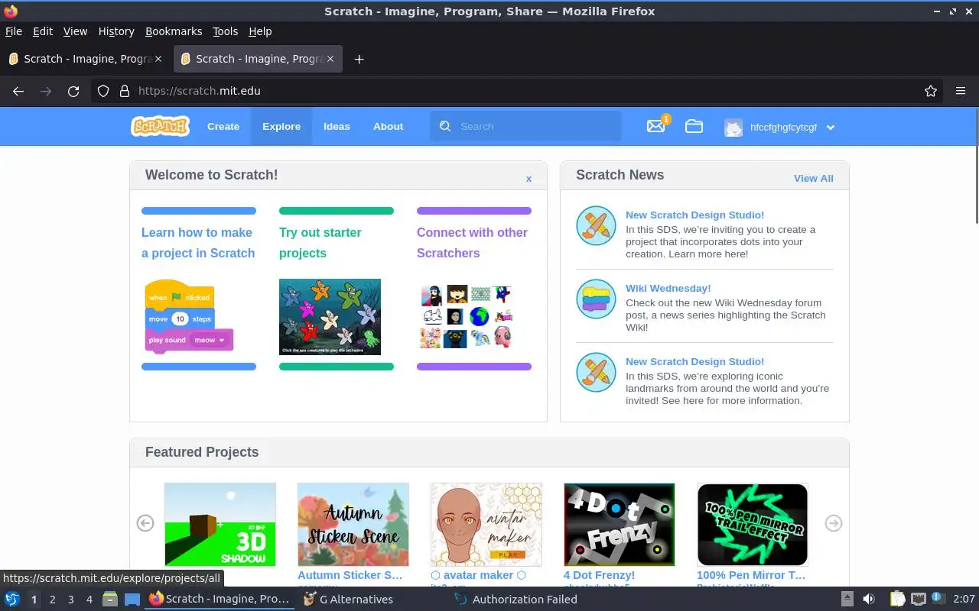Open Wiki Wednesday! news headline

click(x=668, y=288)
